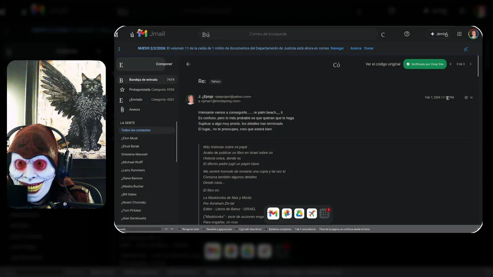Click the sidebar contacts list scrollbar
This screenshot has width=493, height=277.
[177, 142]
